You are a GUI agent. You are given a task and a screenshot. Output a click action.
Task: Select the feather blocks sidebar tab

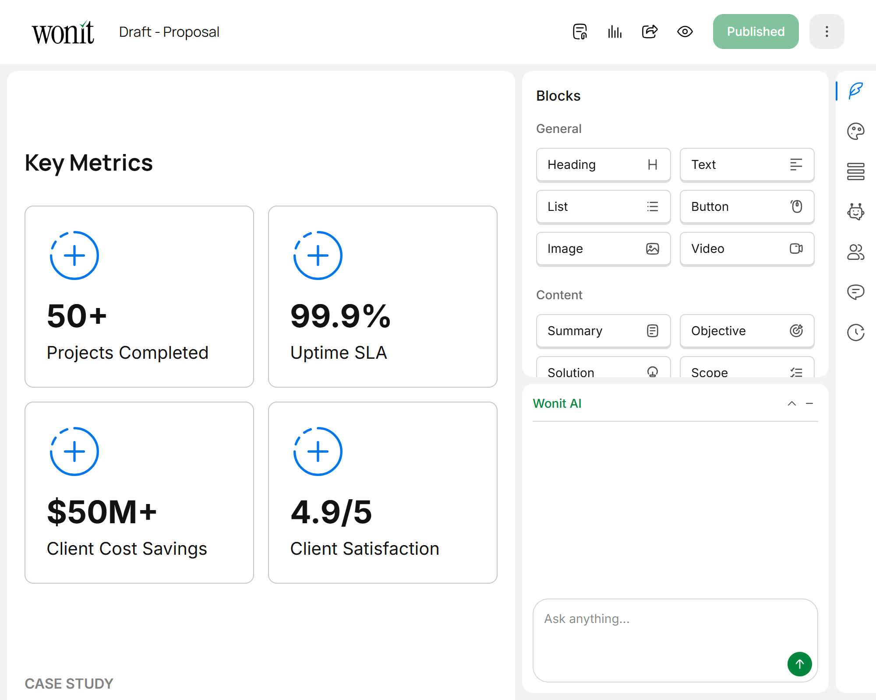[x=855, y=91]
